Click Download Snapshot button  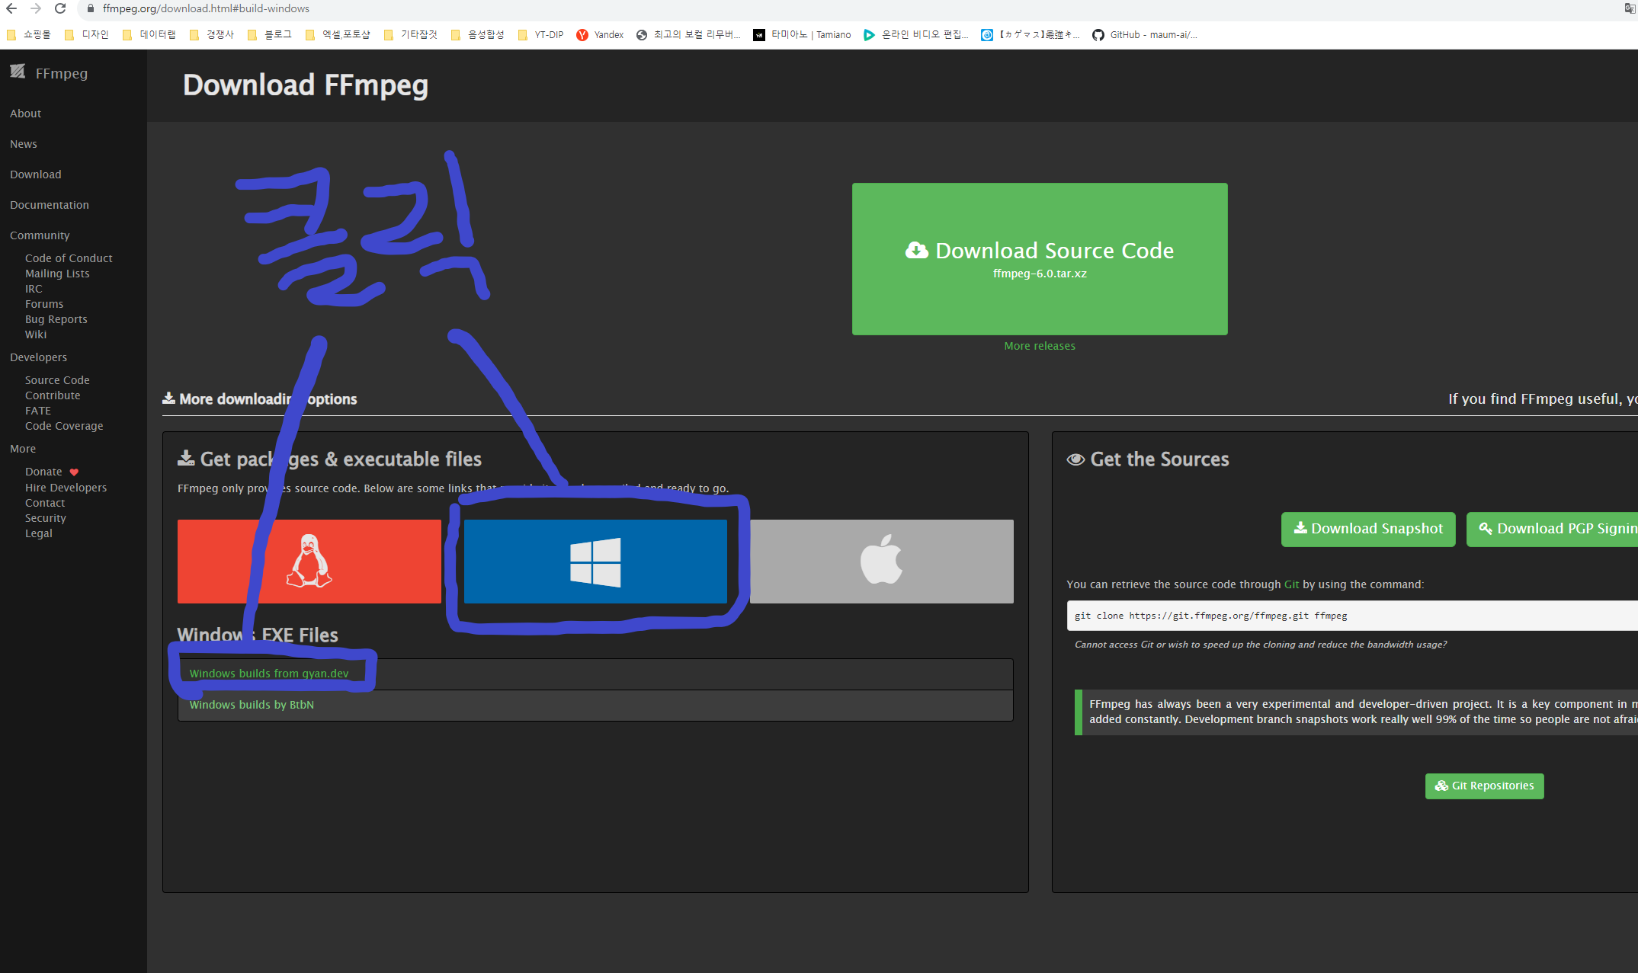tap(1367, 529)
